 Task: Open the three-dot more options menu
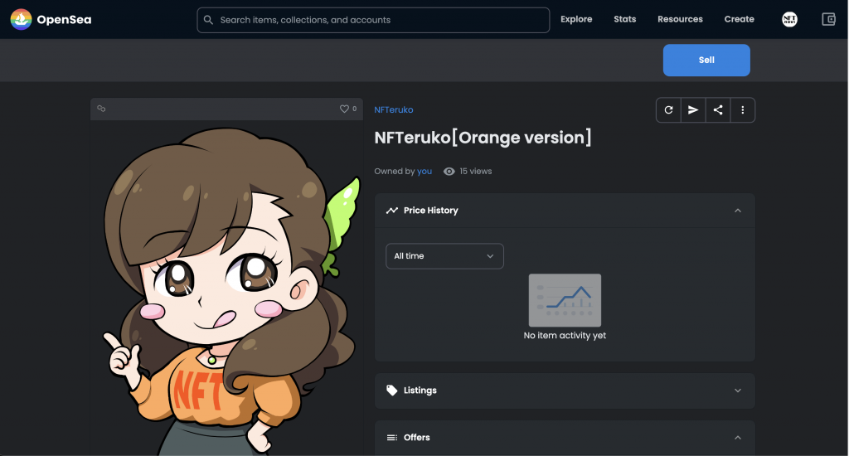click(743, 110)
